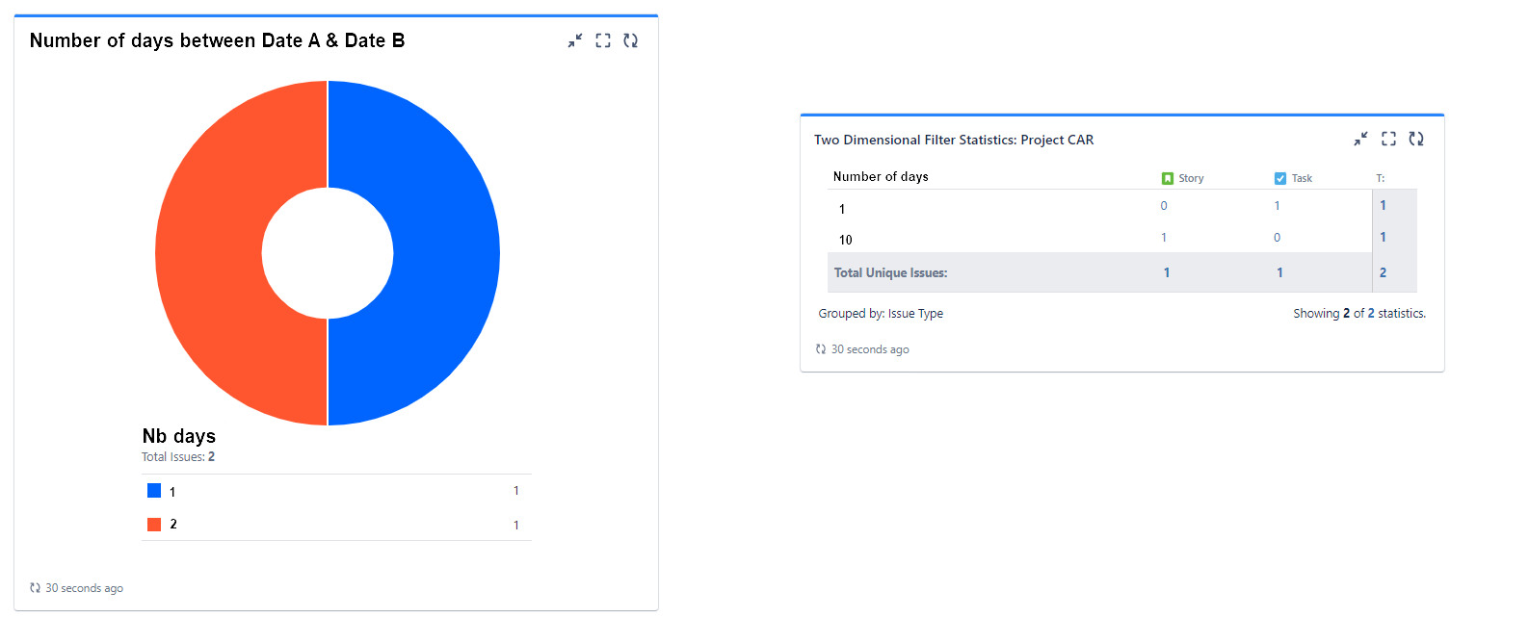Image resolution: width=1529 pixels, height=617 pixels.
Task: Click the row label '10' in statistics table
Action: (x=845, y=241)
